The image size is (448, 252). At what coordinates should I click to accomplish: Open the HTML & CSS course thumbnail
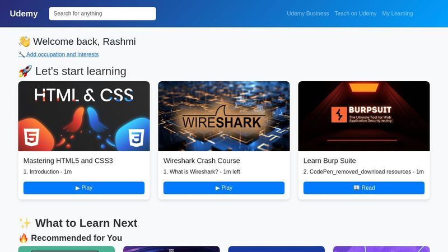click(x=84, y=116)
